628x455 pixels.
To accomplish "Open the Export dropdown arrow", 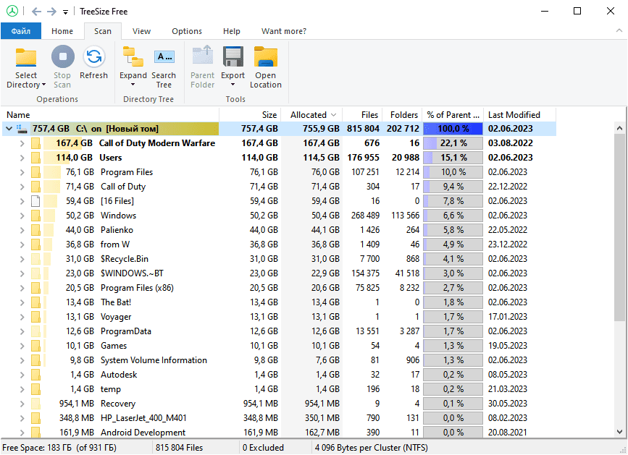I will [233, 85].
